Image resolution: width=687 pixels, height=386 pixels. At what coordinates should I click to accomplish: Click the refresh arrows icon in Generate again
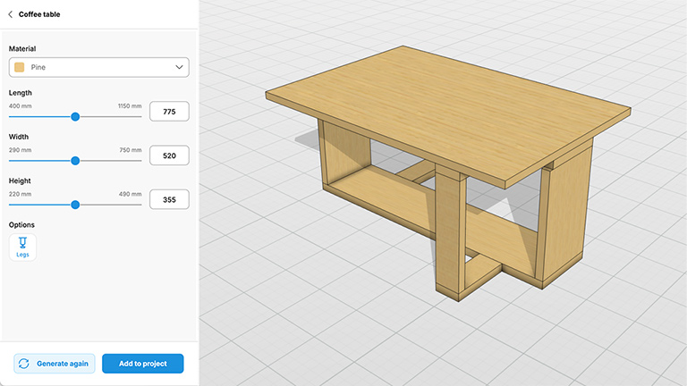(24, 364)
